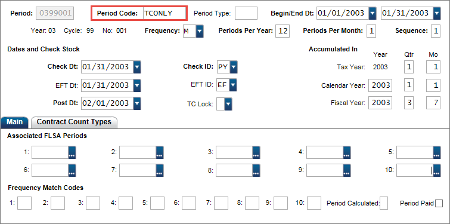Screen dimensions: 450x224
Task: Open lookup button for FLSA Period 3
Action: (256, 152)
